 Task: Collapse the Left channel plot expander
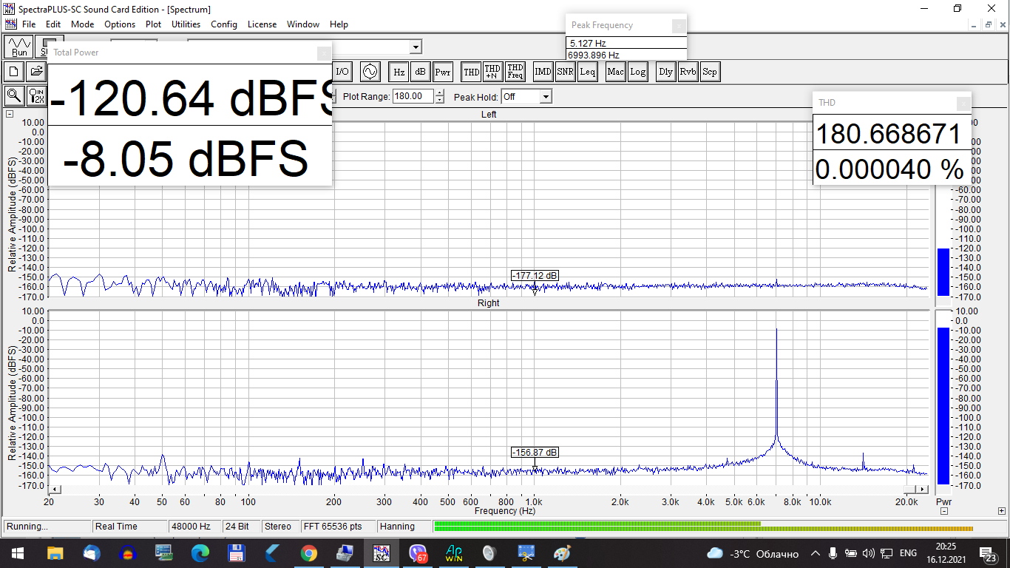click(10, 114)
